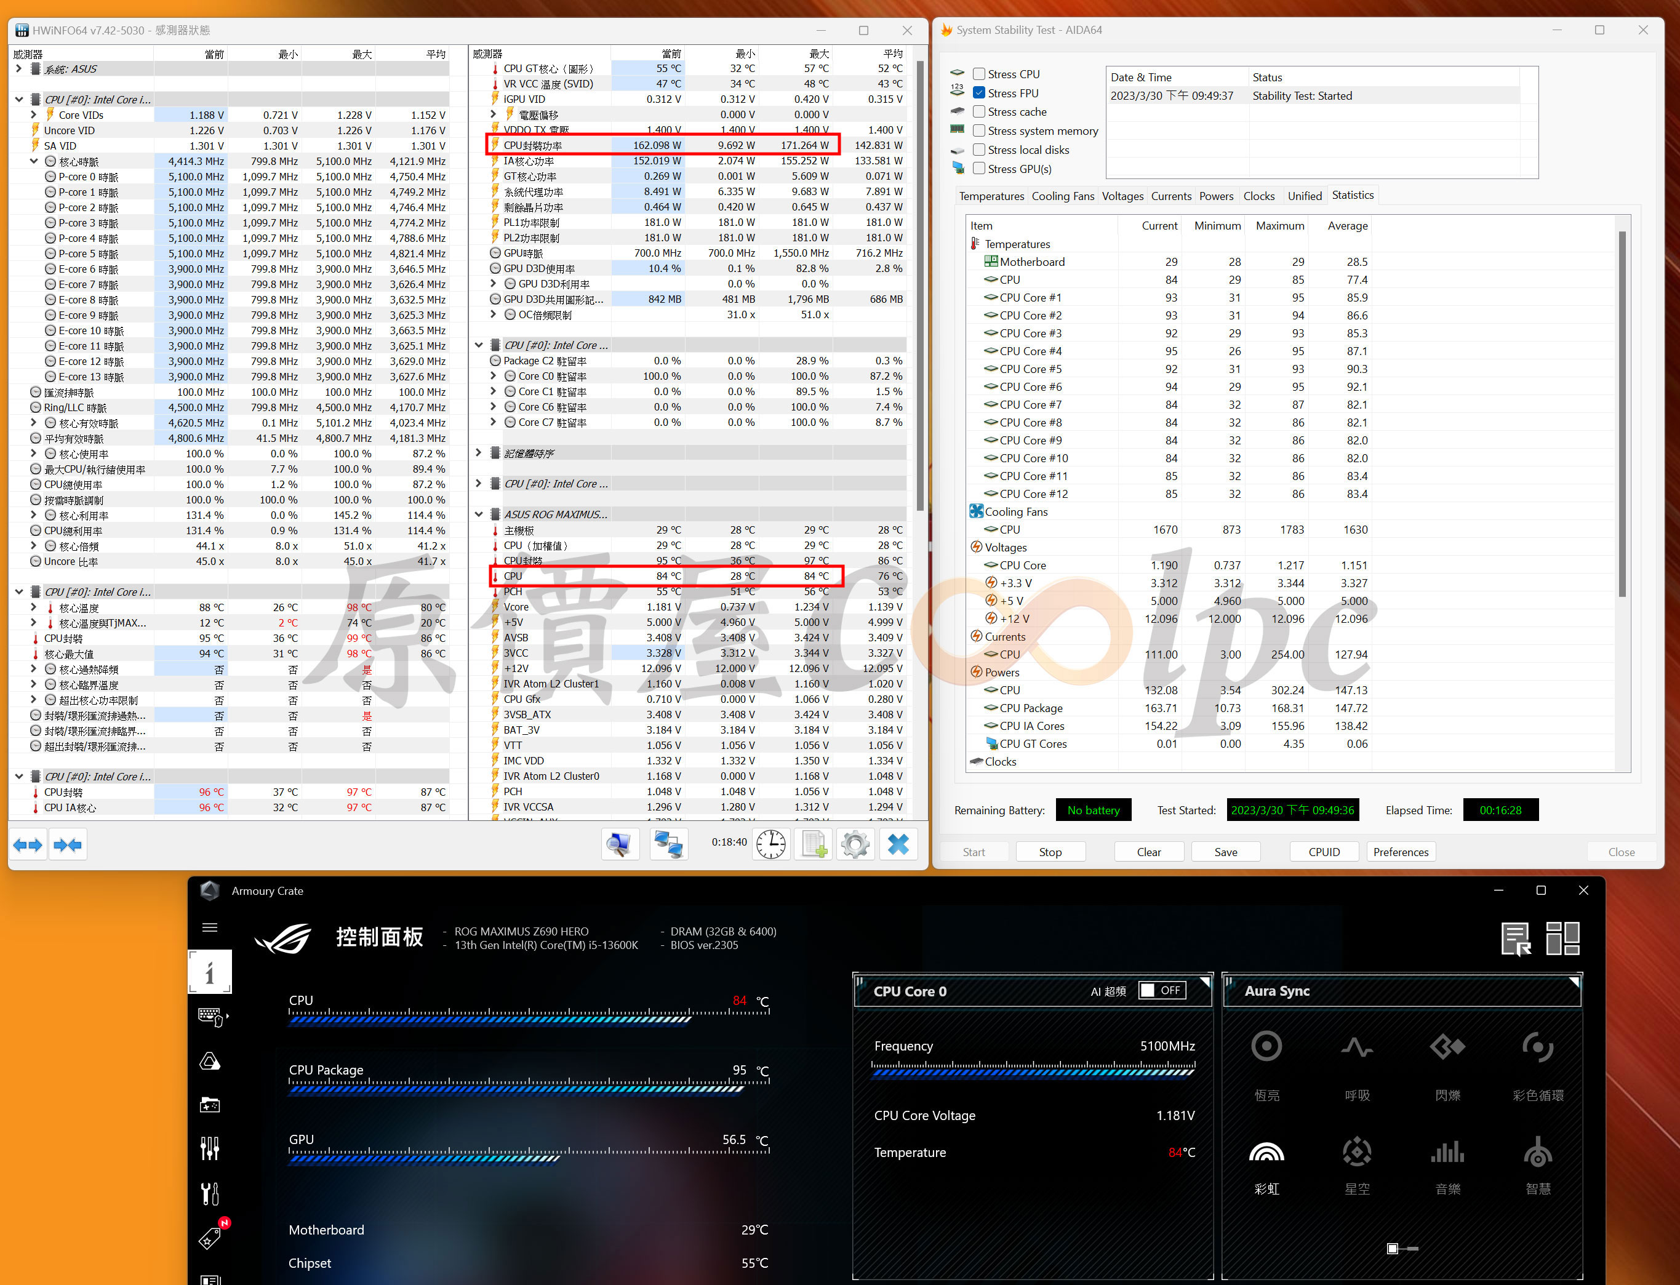Open Armoury Crate info home sidebar icon
The image size is (1680, 1285).
(x=209, y=972)
